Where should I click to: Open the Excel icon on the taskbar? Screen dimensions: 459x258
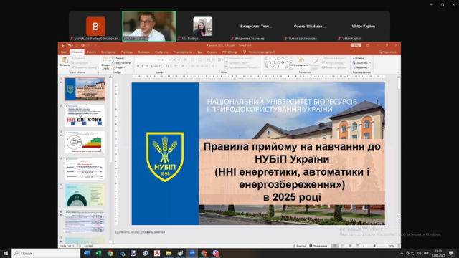coord(98,253)
